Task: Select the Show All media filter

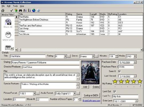Action: (8, 23)
